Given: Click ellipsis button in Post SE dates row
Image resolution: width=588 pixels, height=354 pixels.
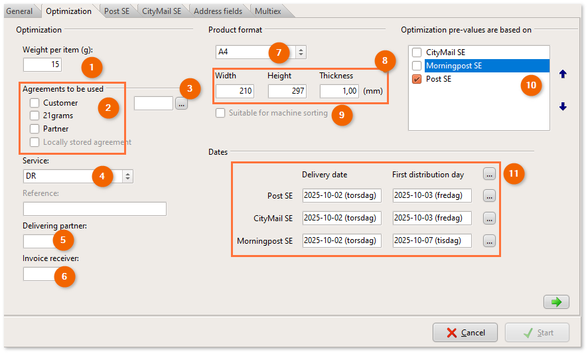Looking at the screenshot, I should pos(489,196).
